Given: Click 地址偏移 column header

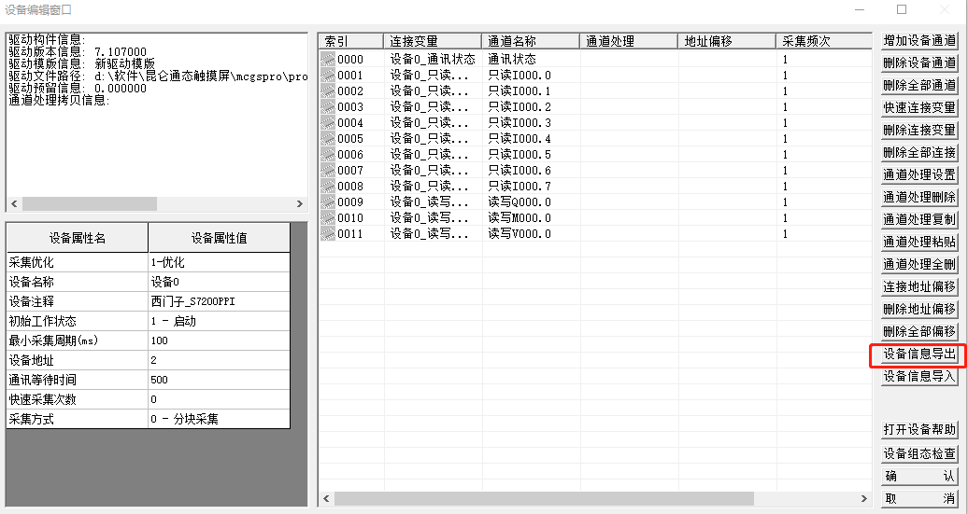Looking at the screenshot, I should pos(727,41).
